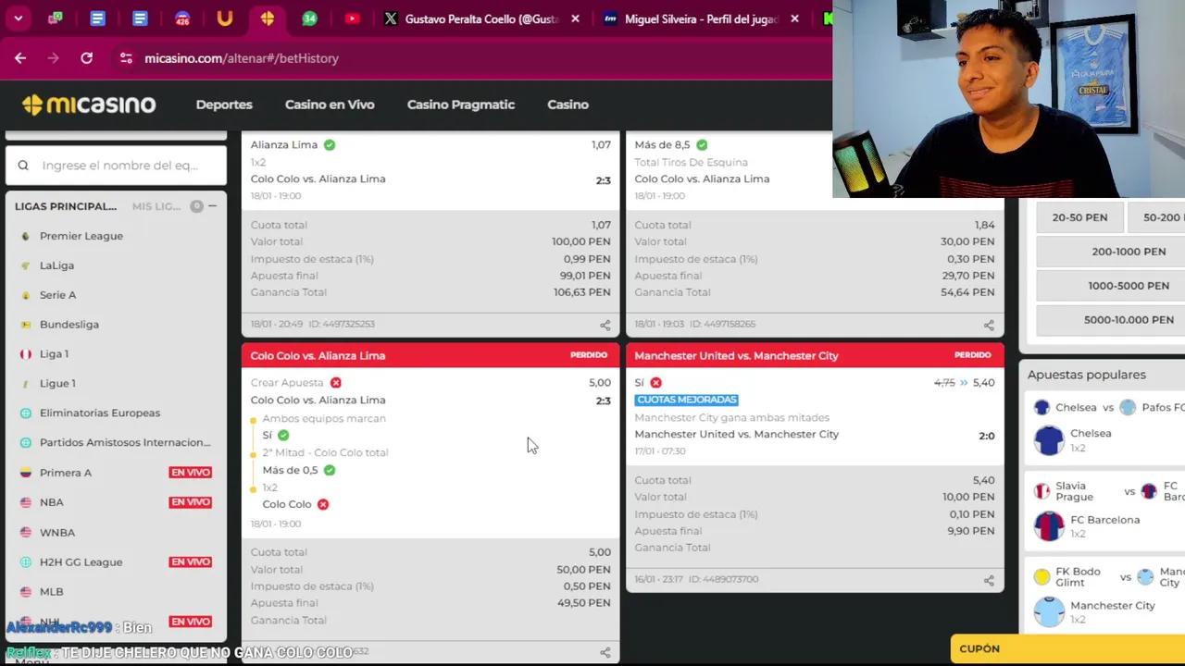
Task: View site information icon in address bar
Action: coord(127,58)
